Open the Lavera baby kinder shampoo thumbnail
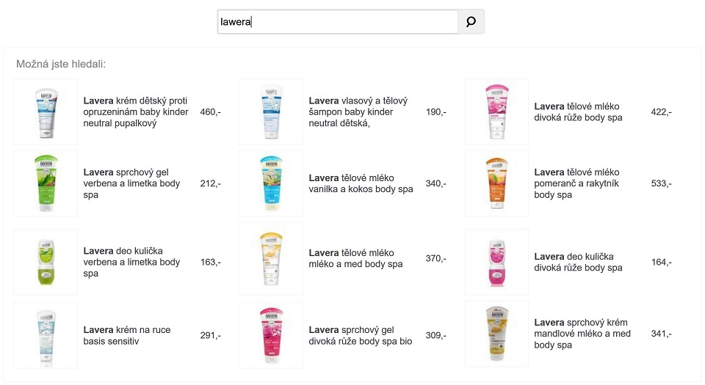 pyautogui.click(x=271, y=111)
